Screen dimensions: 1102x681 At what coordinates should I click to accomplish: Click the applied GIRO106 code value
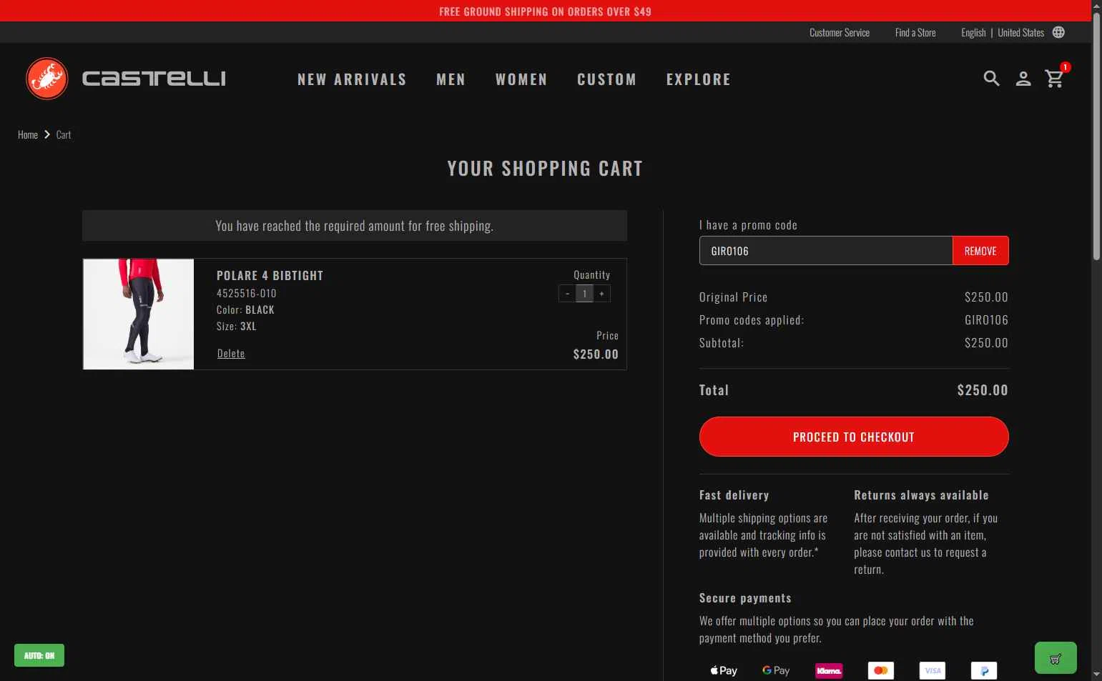(x=986, y=320)
